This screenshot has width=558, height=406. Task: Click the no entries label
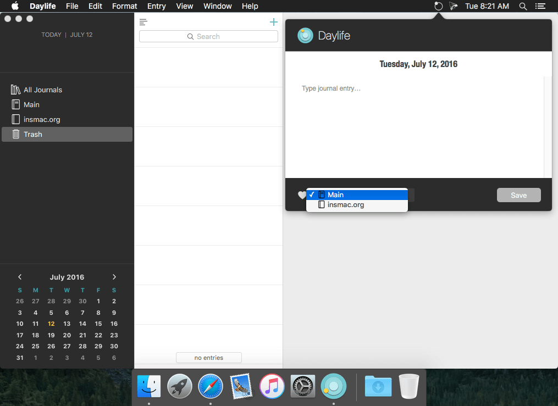tap(209, 358)
